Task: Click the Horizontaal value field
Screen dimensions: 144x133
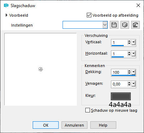Action: (119, 54)
